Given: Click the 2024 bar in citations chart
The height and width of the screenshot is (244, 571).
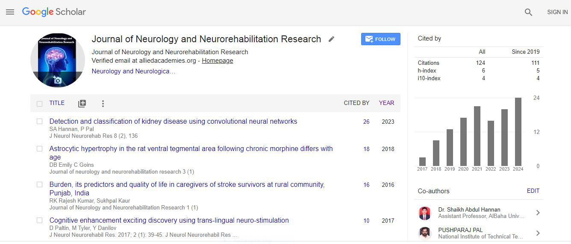Looking at the screenshot, I should (x=518, y=132).
